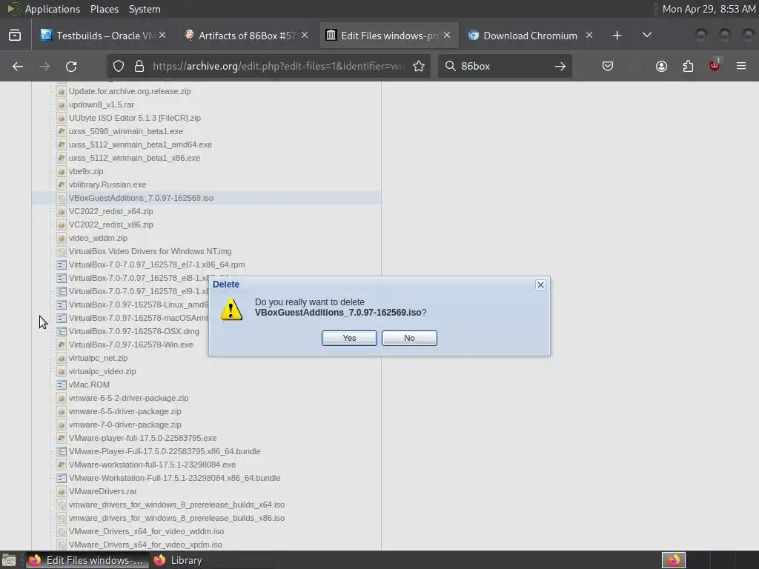Screen dimensions: 759x569
Task: Select UUbyte ISO Editor 5.1.3 zip
Action: [135, 118]
